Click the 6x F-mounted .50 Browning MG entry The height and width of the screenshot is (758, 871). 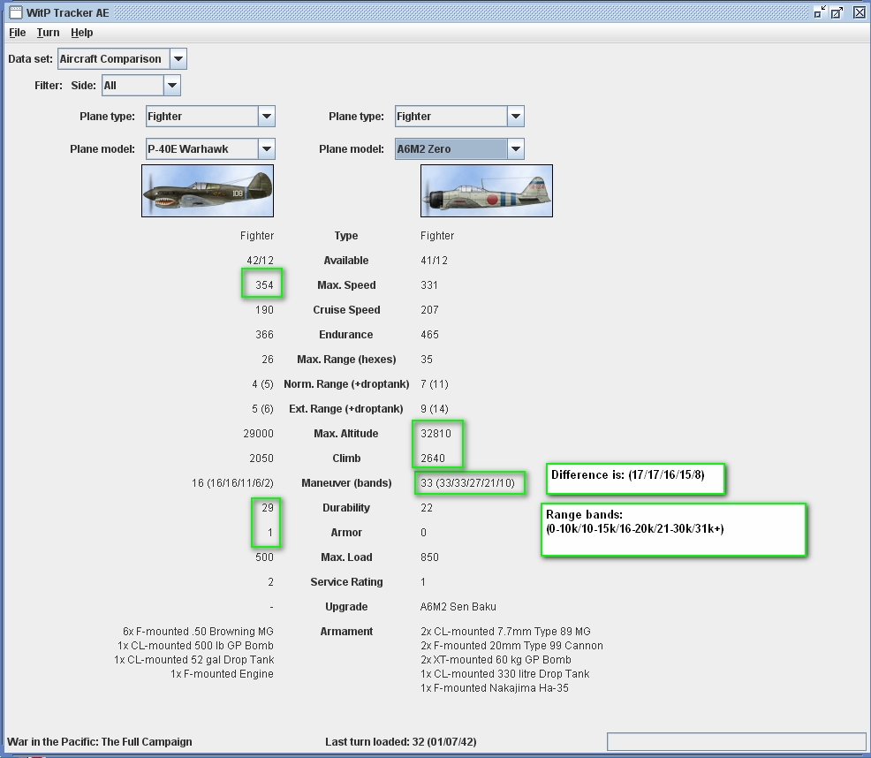coord(198,632)
